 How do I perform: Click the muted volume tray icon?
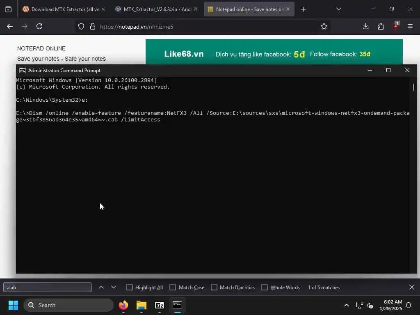370,305
